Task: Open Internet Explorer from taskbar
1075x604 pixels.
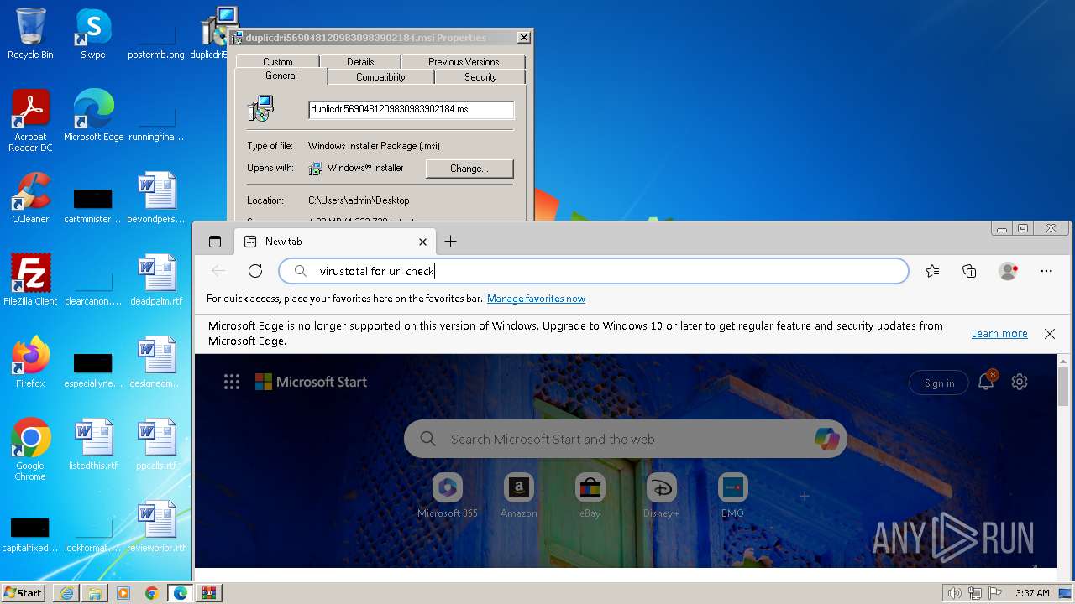Action: 66,593
